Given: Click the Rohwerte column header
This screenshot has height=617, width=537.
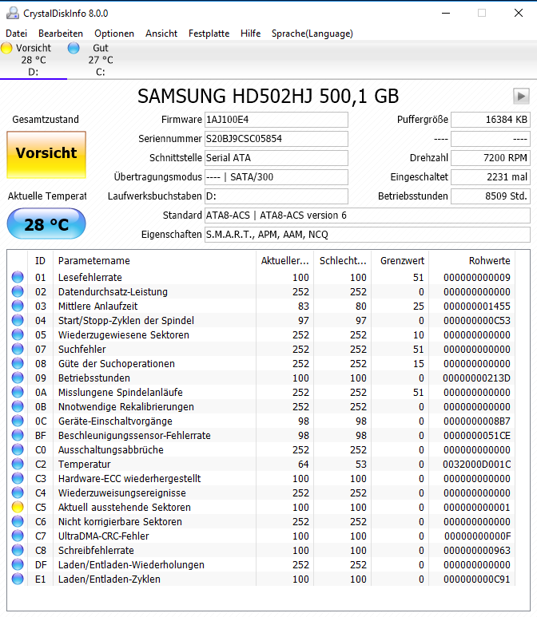Looking at the screenshot, I should click(472, 260).
